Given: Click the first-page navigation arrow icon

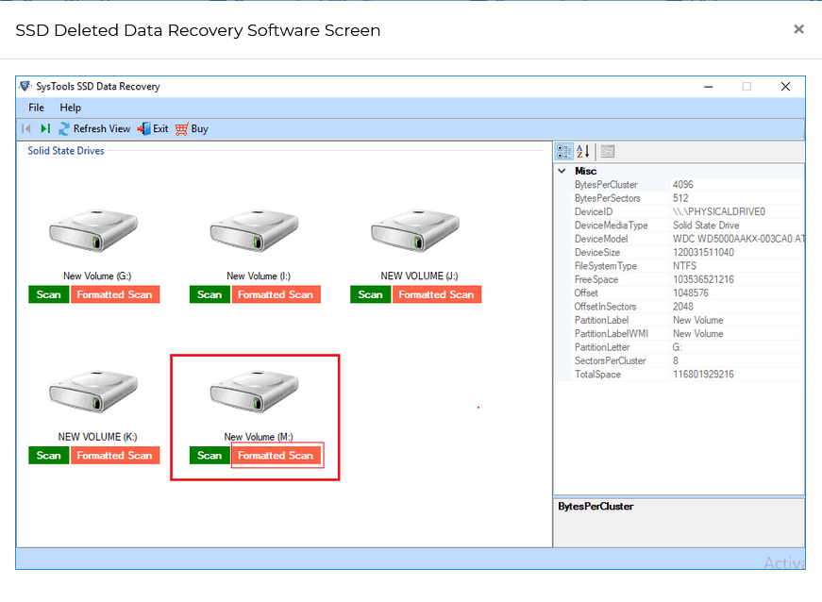Looking at the screenshot, I should coord(26,128).
